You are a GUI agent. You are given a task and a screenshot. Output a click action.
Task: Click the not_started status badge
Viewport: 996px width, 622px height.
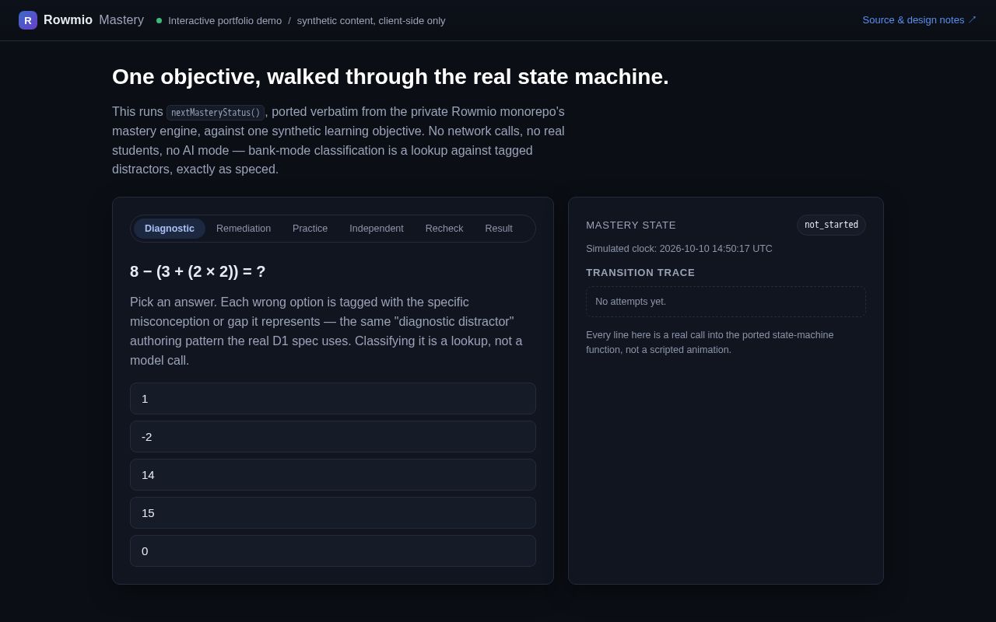tap(831, 225)
